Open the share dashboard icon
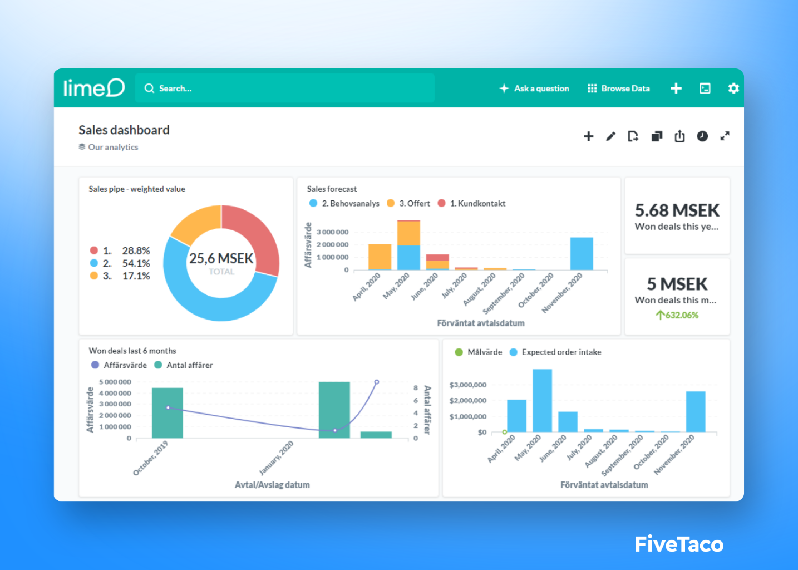 679,136
